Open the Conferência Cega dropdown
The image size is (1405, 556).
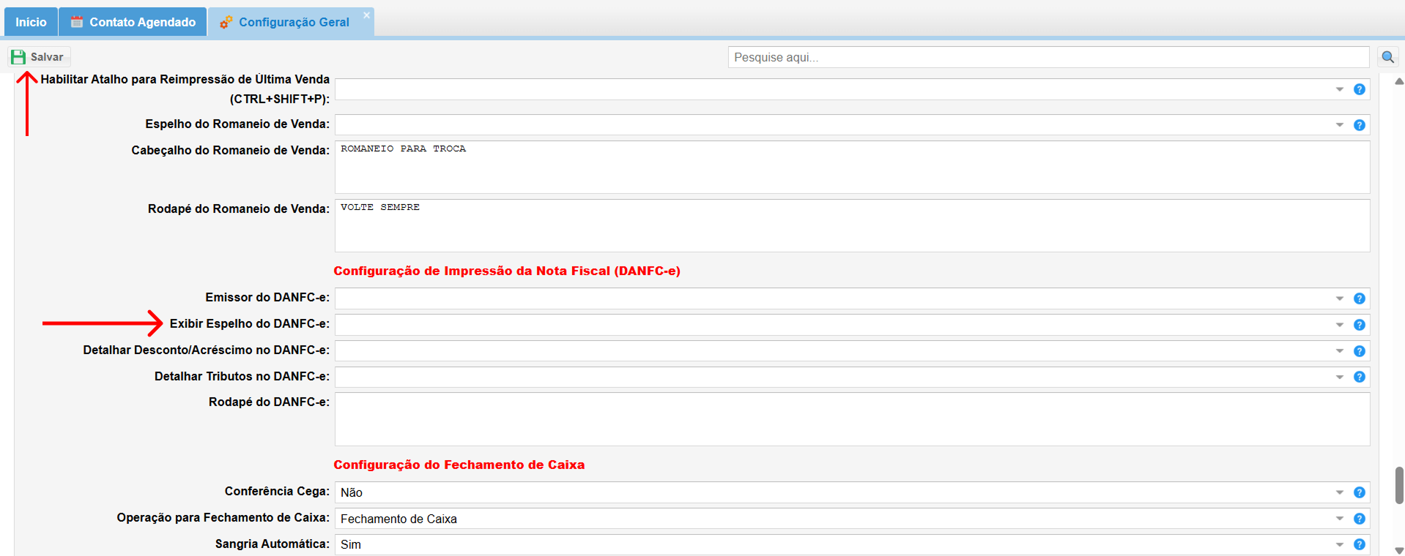(1339, 492)
